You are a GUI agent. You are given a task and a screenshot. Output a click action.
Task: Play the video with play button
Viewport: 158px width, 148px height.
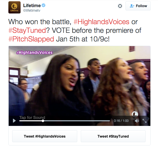click(x=14, y=121)
